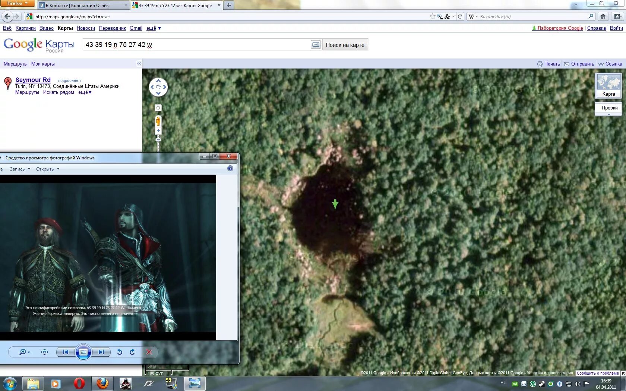Open Opera from the taskbar
Viewport: 626px width, 391px height.
point(79,384)
